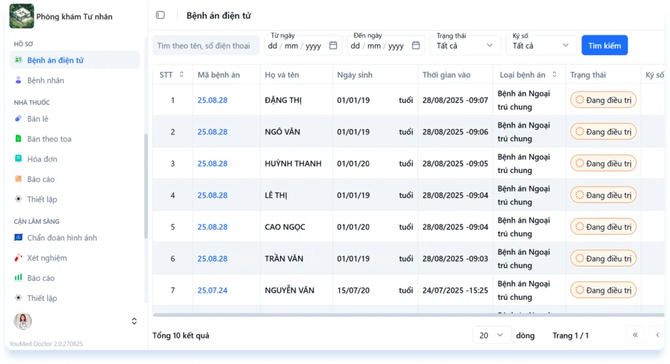Expand the user account switcher chevron
The width and height of the screenshot is (670, 364).
[x=134, y=321]
